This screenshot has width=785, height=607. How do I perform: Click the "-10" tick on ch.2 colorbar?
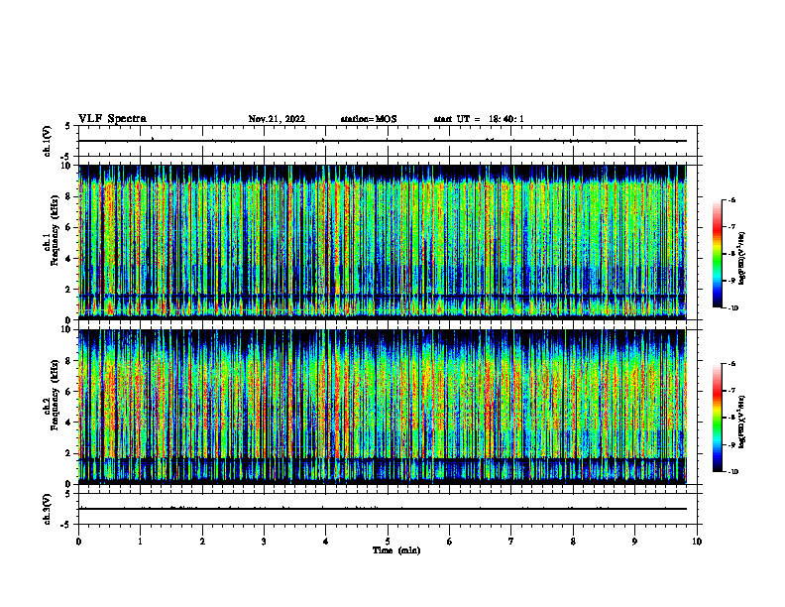[x=732, y=472]
